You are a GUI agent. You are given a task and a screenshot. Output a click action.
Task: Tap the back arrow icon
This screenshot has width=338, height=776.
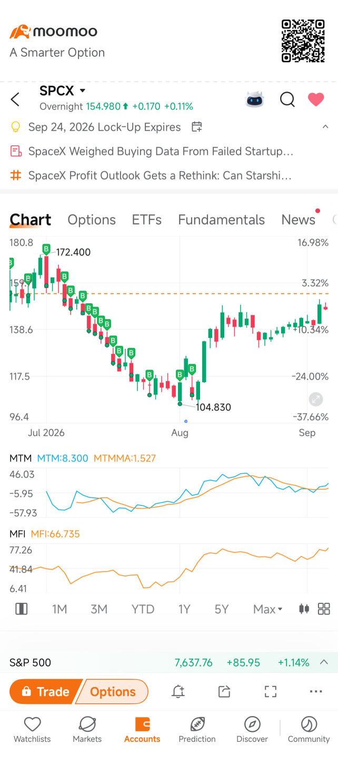point(15,99)
